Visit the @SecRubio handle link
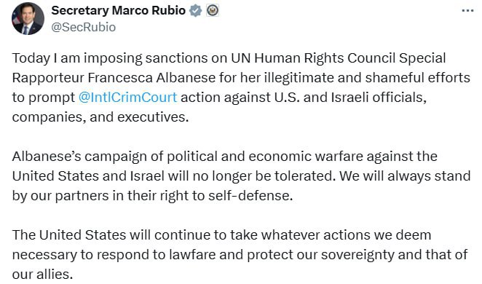 pos(83,28)
